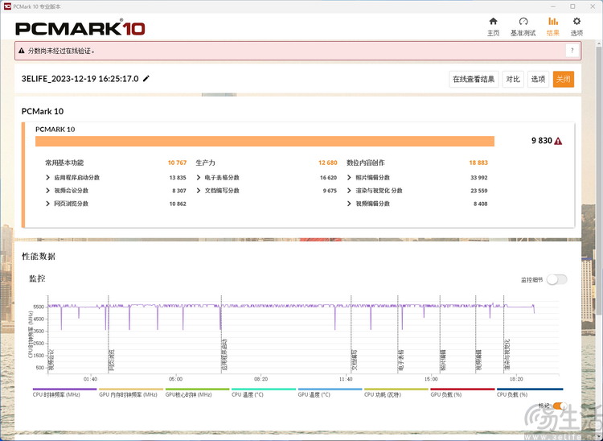Click the PCMark 10 app icon in title bar
Screen dimensions: 603x441
[x=7, y=6]
